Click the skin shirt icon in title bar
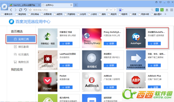This screenshot has height=102, width=174. pos(160,2)
